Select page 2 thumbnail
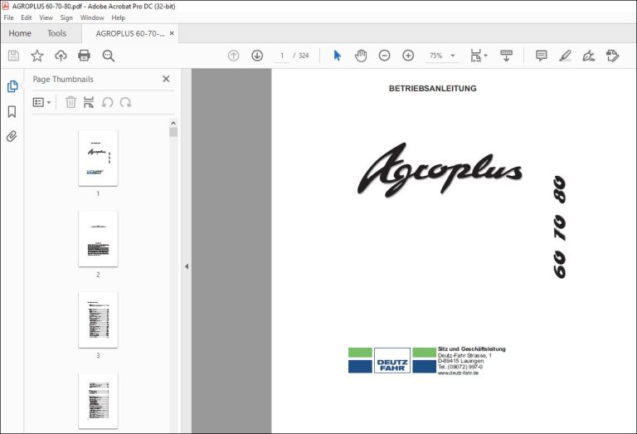The width and height of the screenshot is (637, 434). click(99, 239)
